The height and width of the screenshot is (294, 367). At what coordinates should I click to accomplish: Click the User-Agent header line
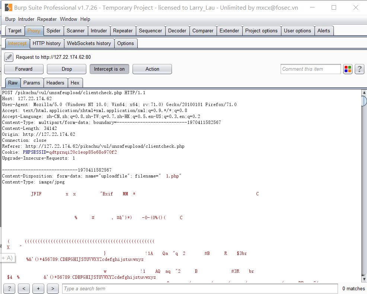(x=119, y=105)
